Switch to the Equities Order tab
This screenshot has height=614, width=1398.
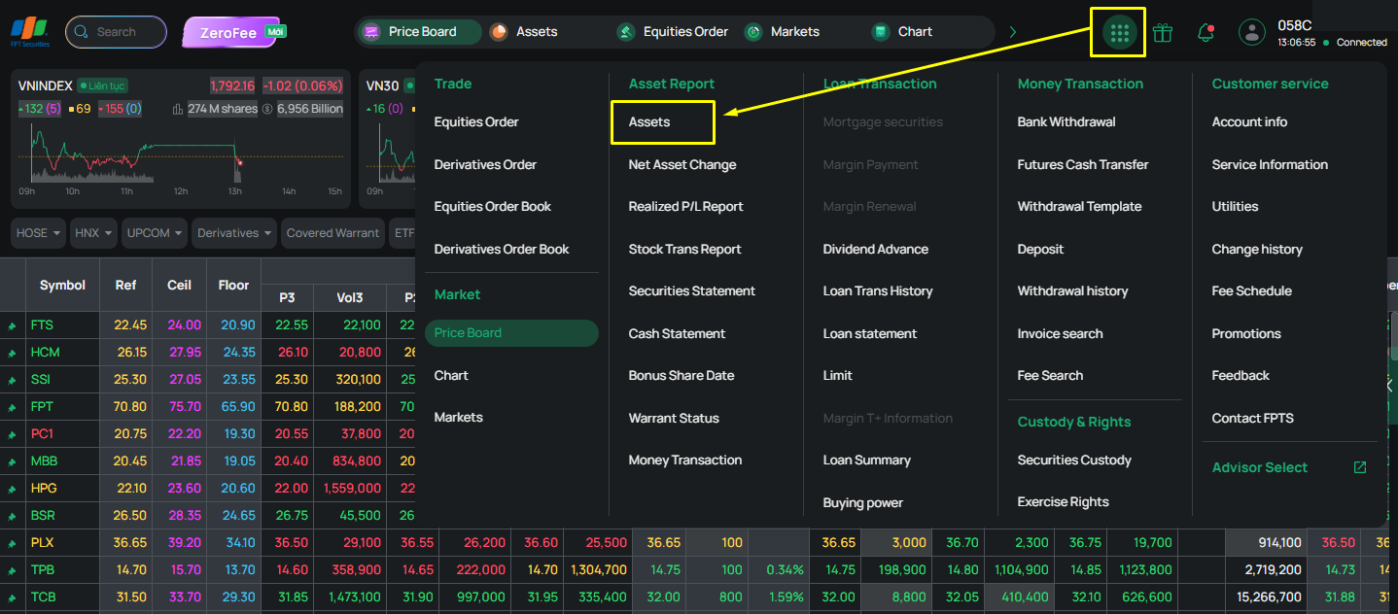pos(673,32)
